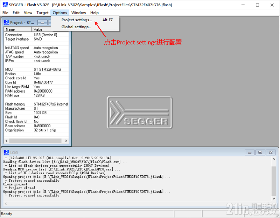Click the 32 bits x 1 chip value
The image size is (280, 218).
click(45, 130)
